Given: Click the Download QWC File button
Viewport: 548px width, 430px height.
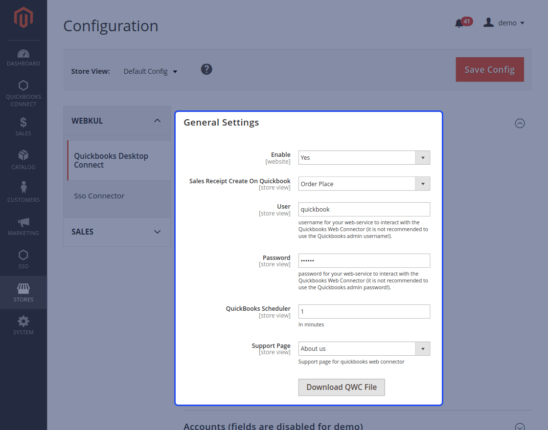Looking at the screenshot, I should [342, 387].
